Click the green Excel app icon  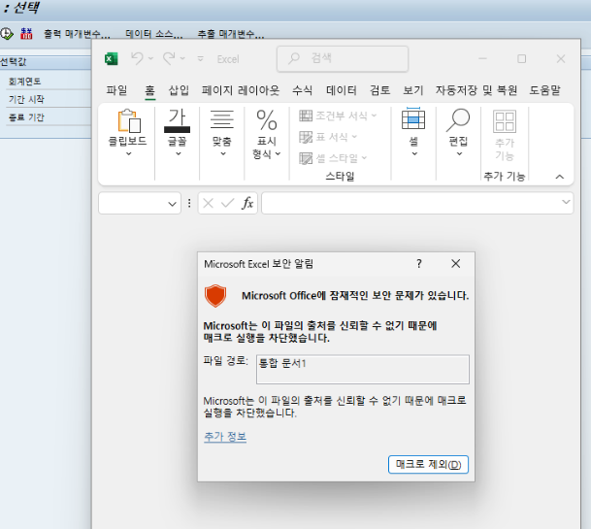pyautogui.click(x=111, y=59)
